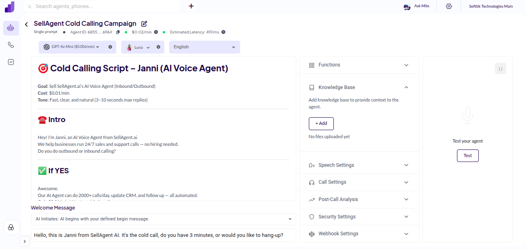
Task: Click the Ask Milo assistant icon
Action: coord(407,6)
